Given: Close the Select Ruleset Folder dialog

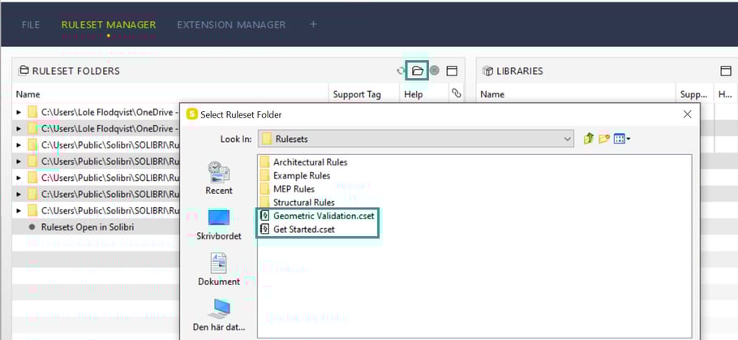Looking at the screenshot, I should (x=687, y=114).
